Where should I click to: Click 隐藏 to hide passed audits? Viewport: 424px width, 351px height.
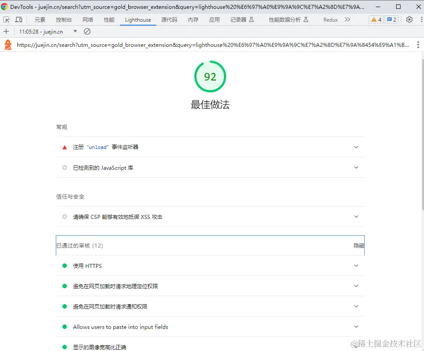point(359,245)
